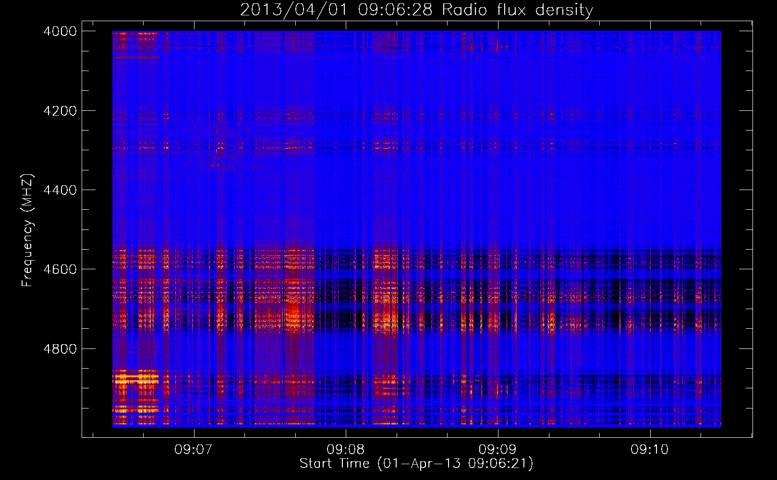Click the 09:07 time tick label

coord(194,450)
